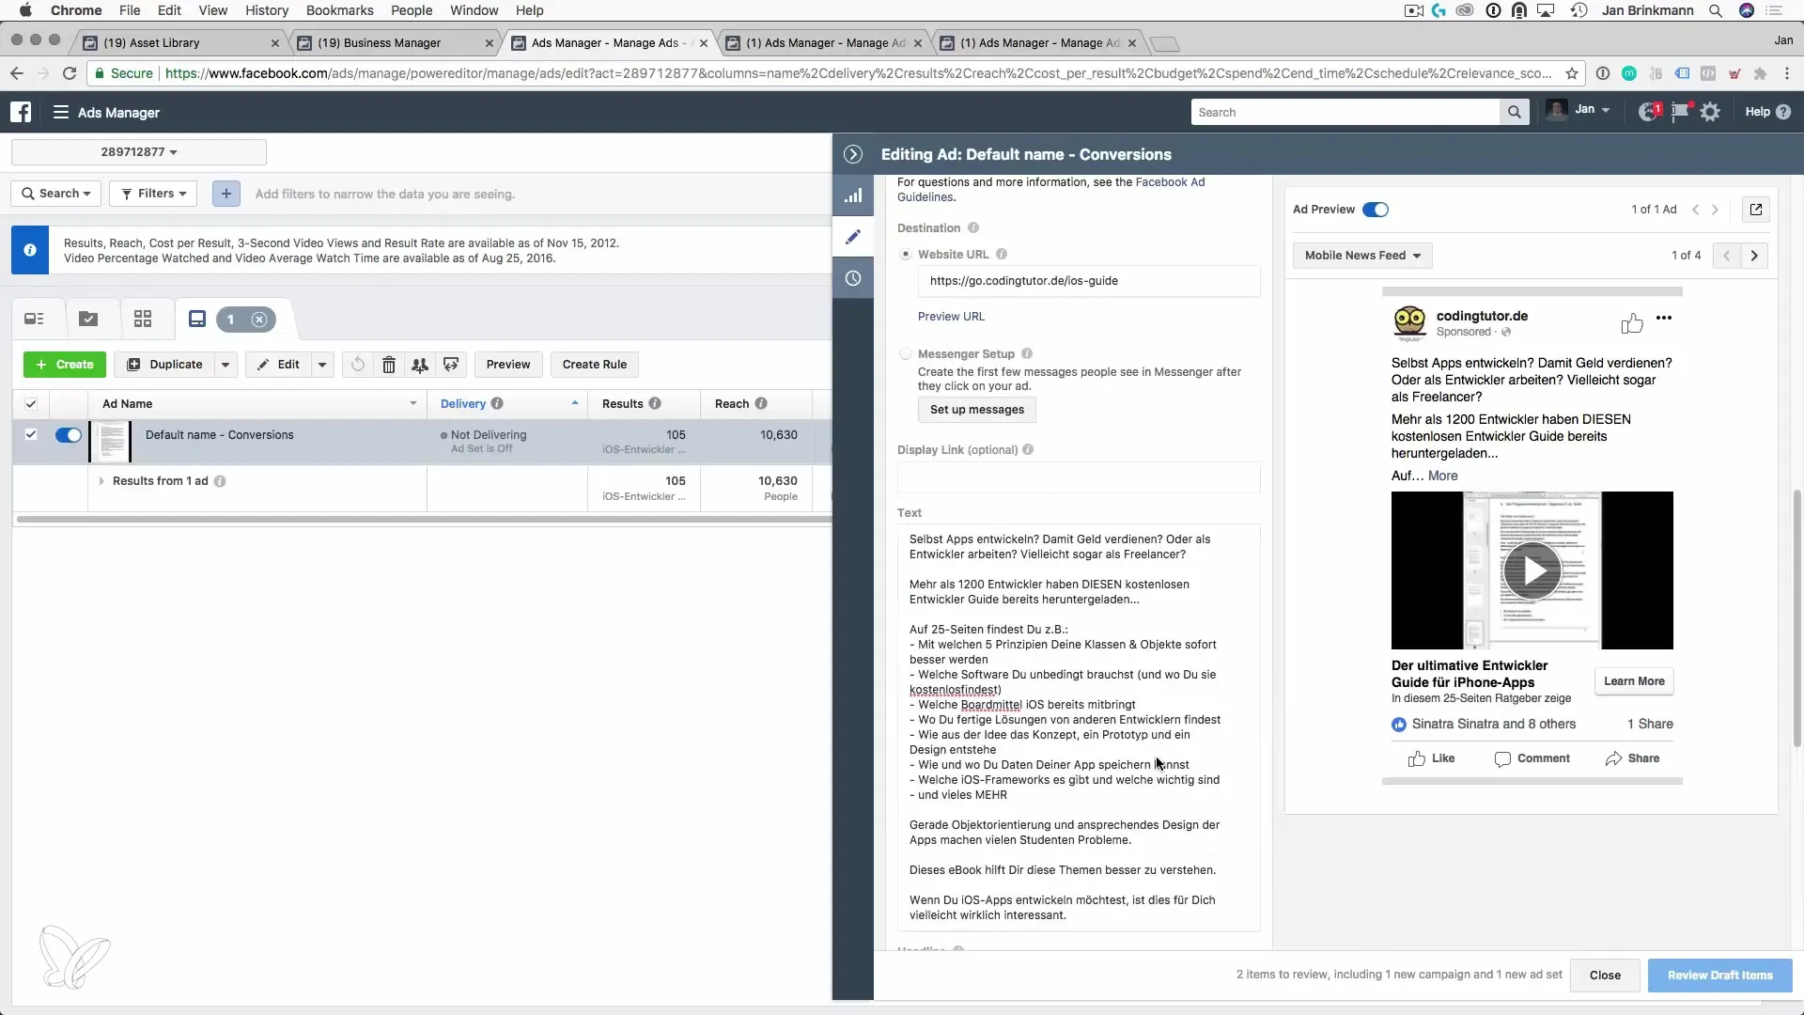This screenshot has width=1804, height=1015.
Task: Click the Preview button
Action: pyautogui.click(x=508, y=365)
